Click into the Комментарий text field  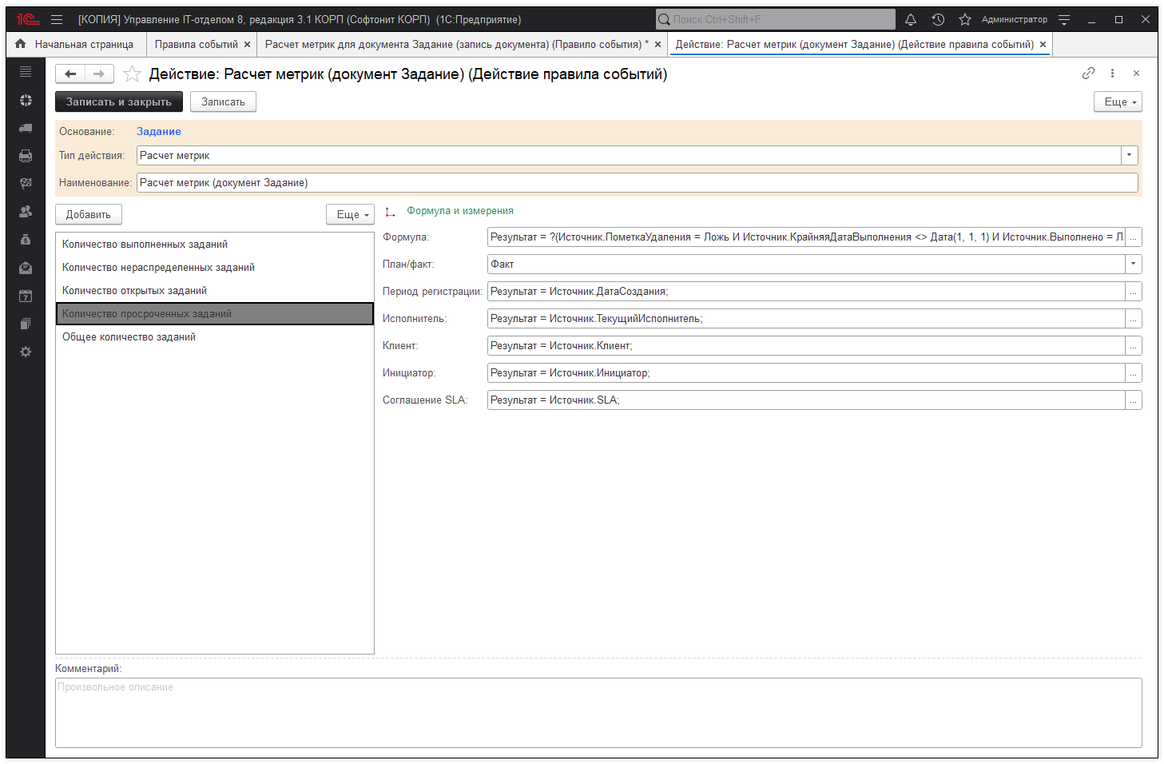pos(598,713)
